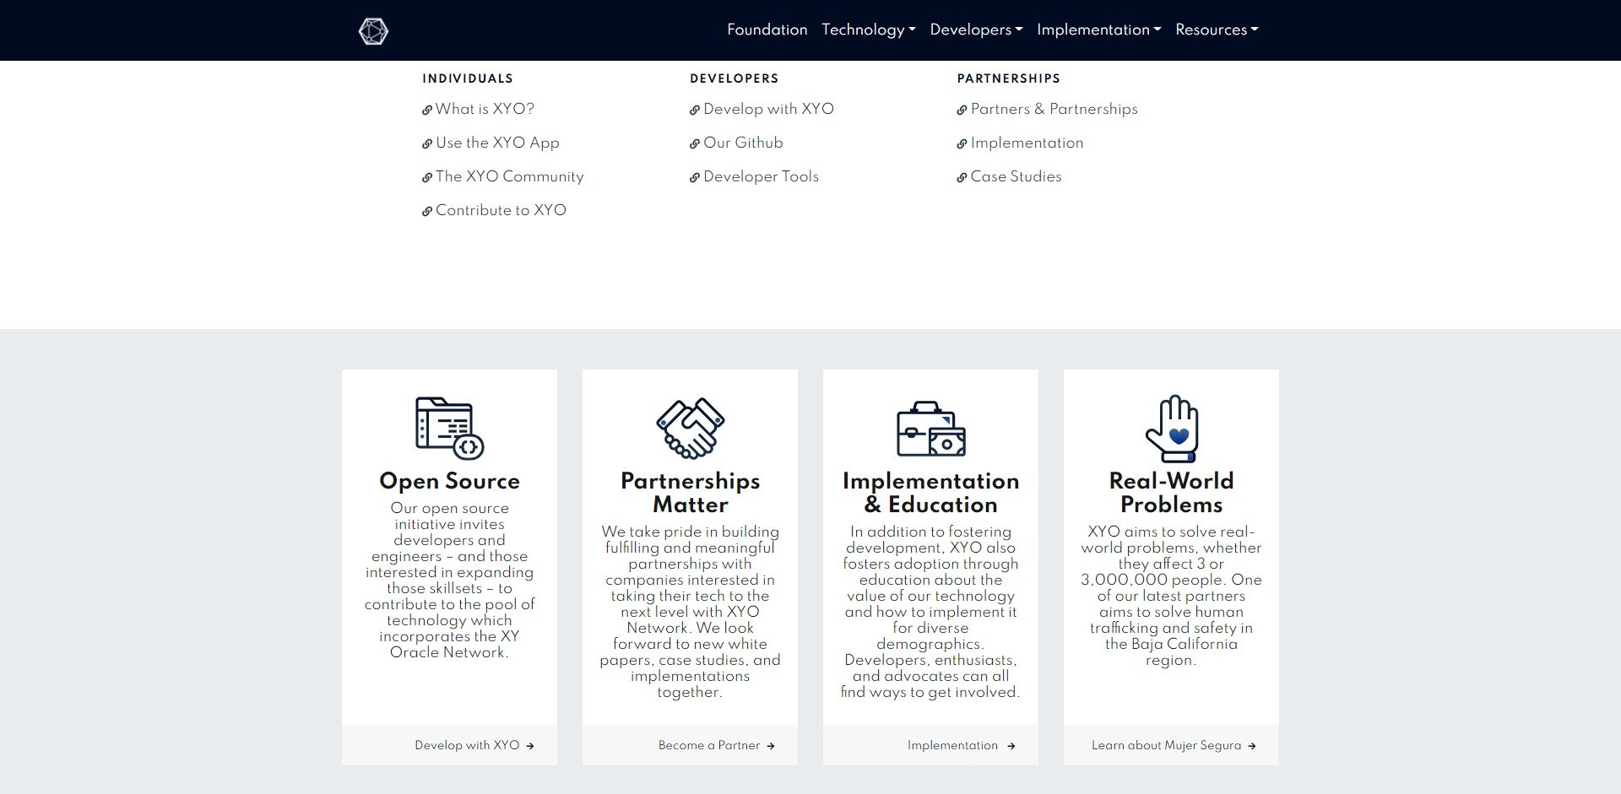Open the 'Case Studies' link
The height and width of the screenshot is (794, 1621).
tap(1009, 176)
